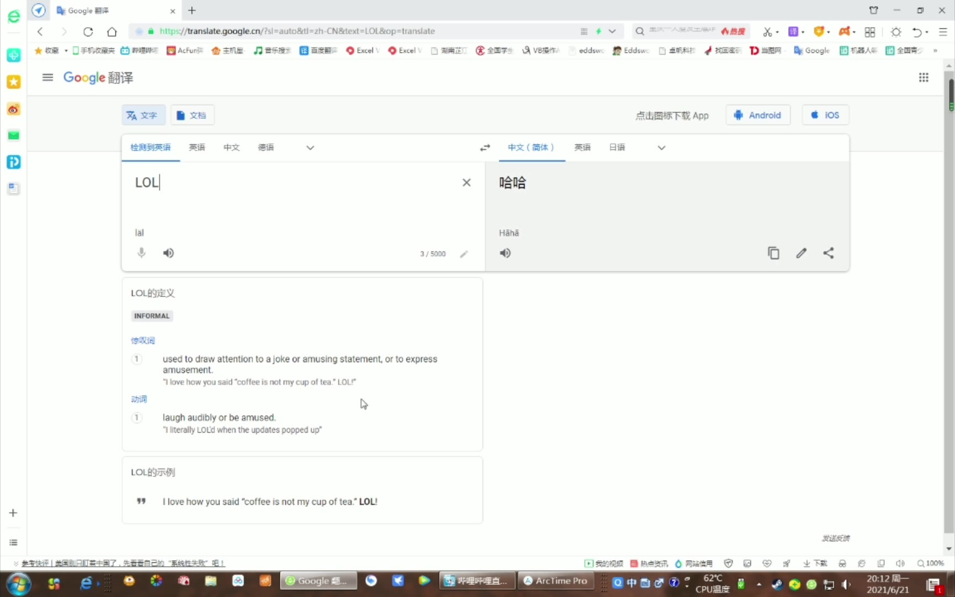
Task: Click the undo closed-tab arrow icon
Action: 917,32
